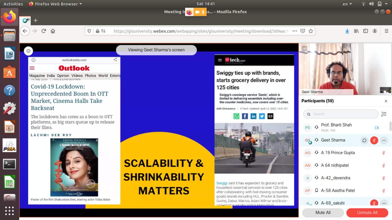Open page actions three-dot menu in URL bar
392x220 pixels.
point(295,31)
